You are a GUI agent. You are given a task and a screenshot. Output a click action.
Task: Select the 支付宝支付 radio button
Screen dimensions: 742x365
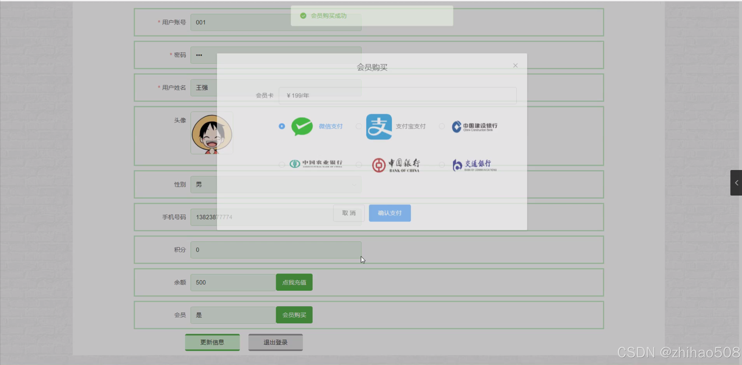pyautogui.click(x=359, y=126)
